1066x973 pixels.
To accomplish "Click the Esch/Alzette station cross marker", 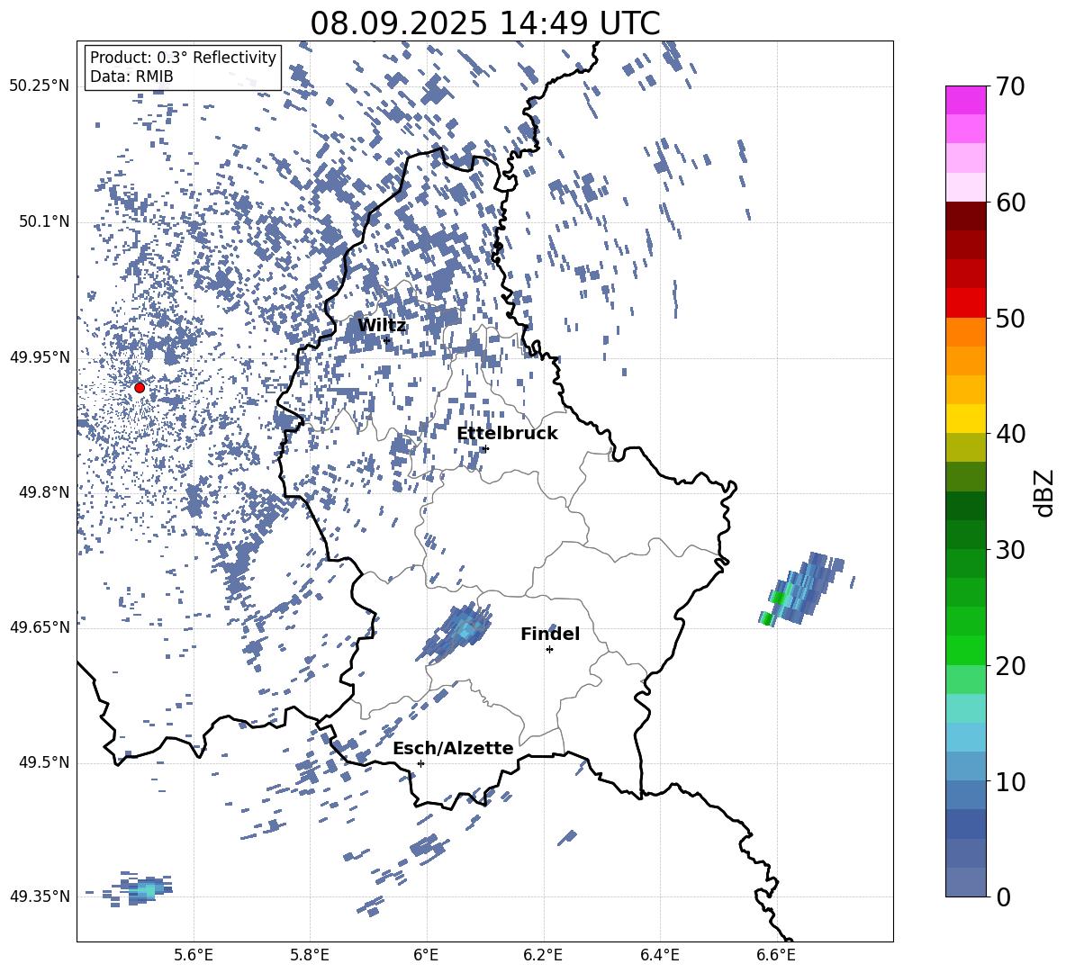I will click(420, 763).
